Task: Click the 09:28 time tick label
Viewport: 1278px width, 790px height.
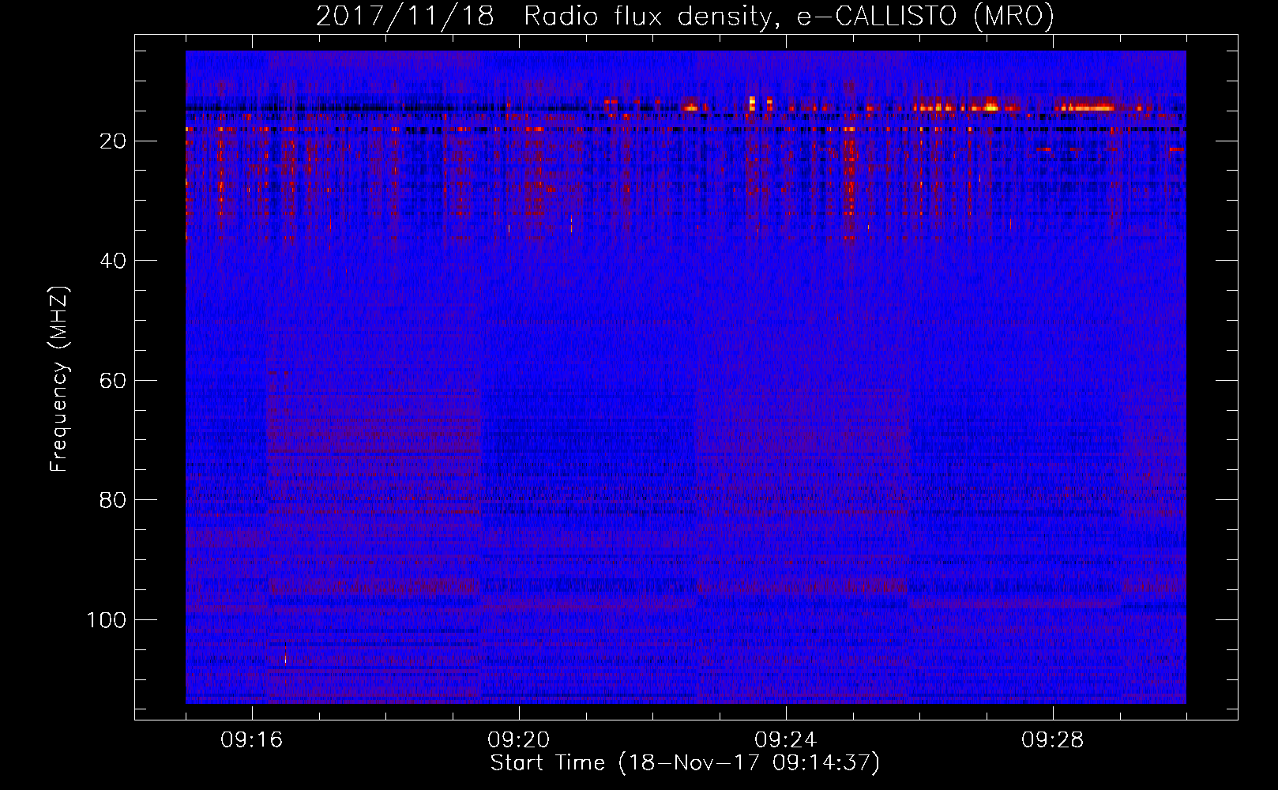Action: tap(1053, 740)
